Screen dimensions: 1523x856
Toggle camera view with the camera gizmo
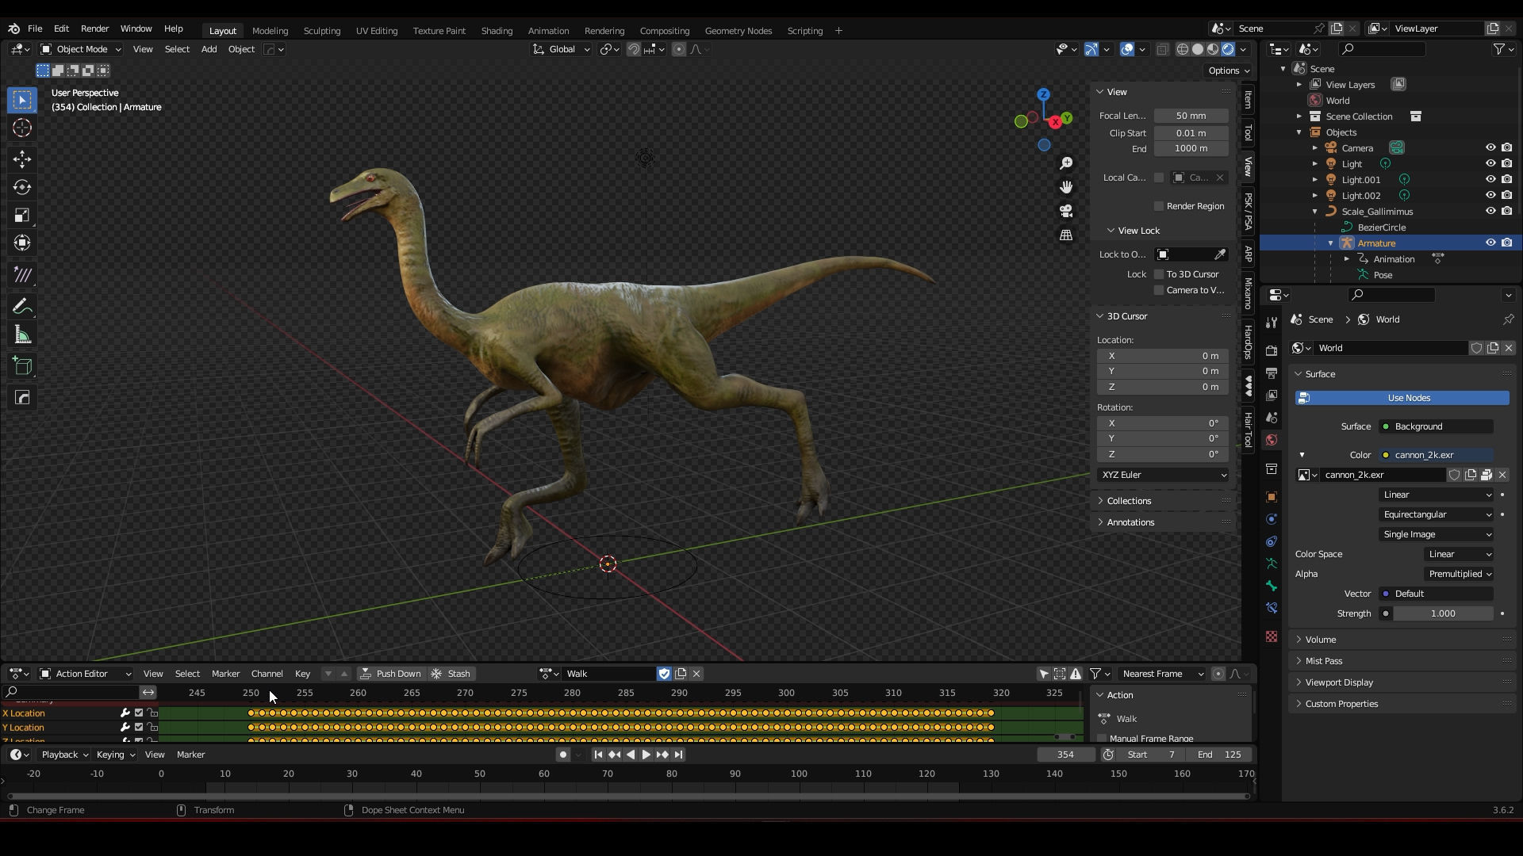pos(1066,211)
